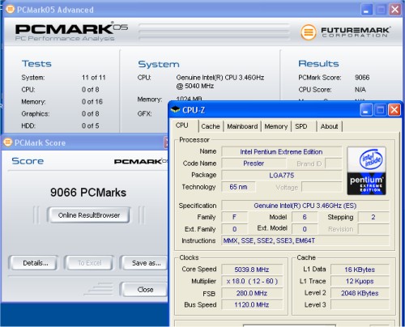Screen dimensions: 405x327
Task: Click the Instructions field 'MMX, SSE, SSE2...'
Action: 305,240
